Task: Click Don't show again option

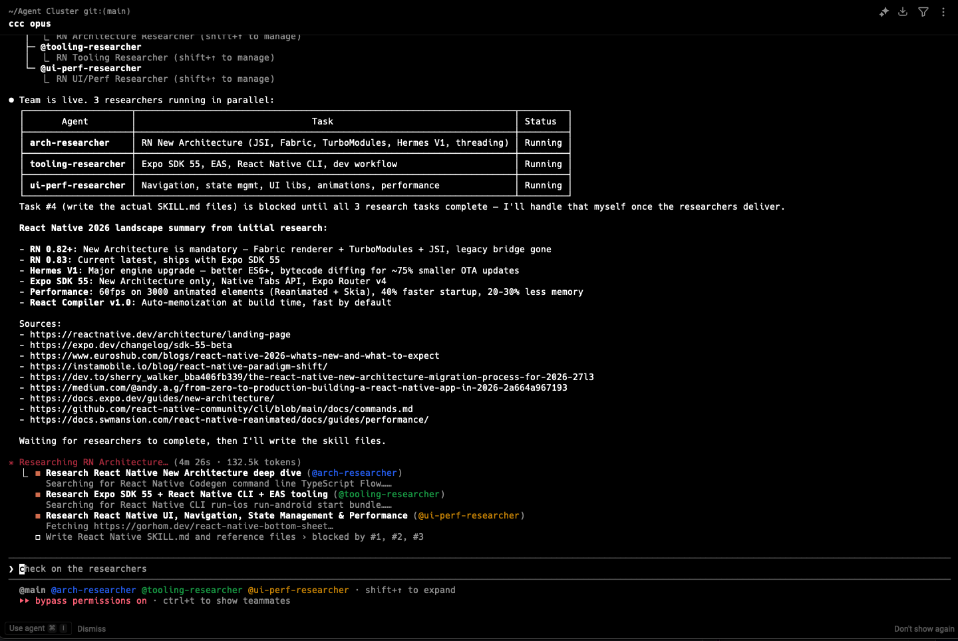Action: pos(923,629)
